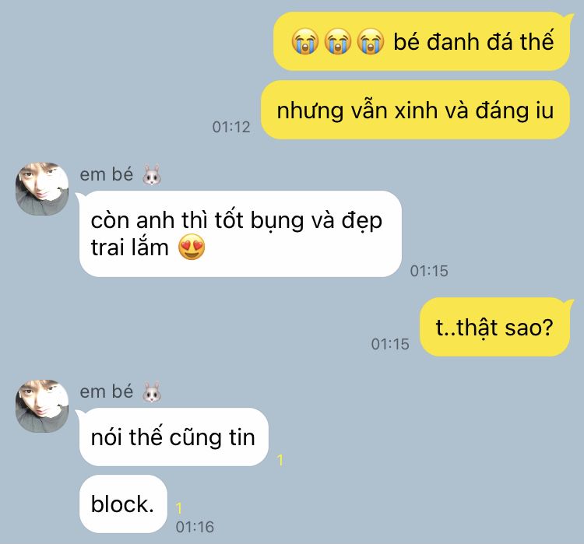584x544 pixels.
Task: Tap 01:15 timestamp beside 't..thật sao?'
Action: tap(390, 344)
